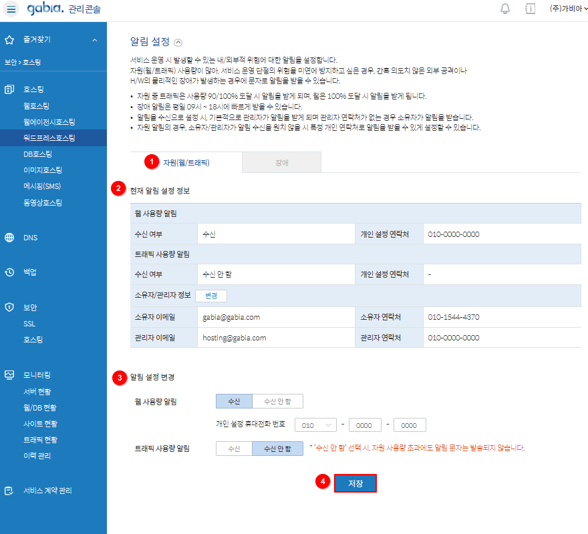Viewport: 588px width, 534px height.
Task: Click the middle phone number input field
Action: tap(365, 425)
